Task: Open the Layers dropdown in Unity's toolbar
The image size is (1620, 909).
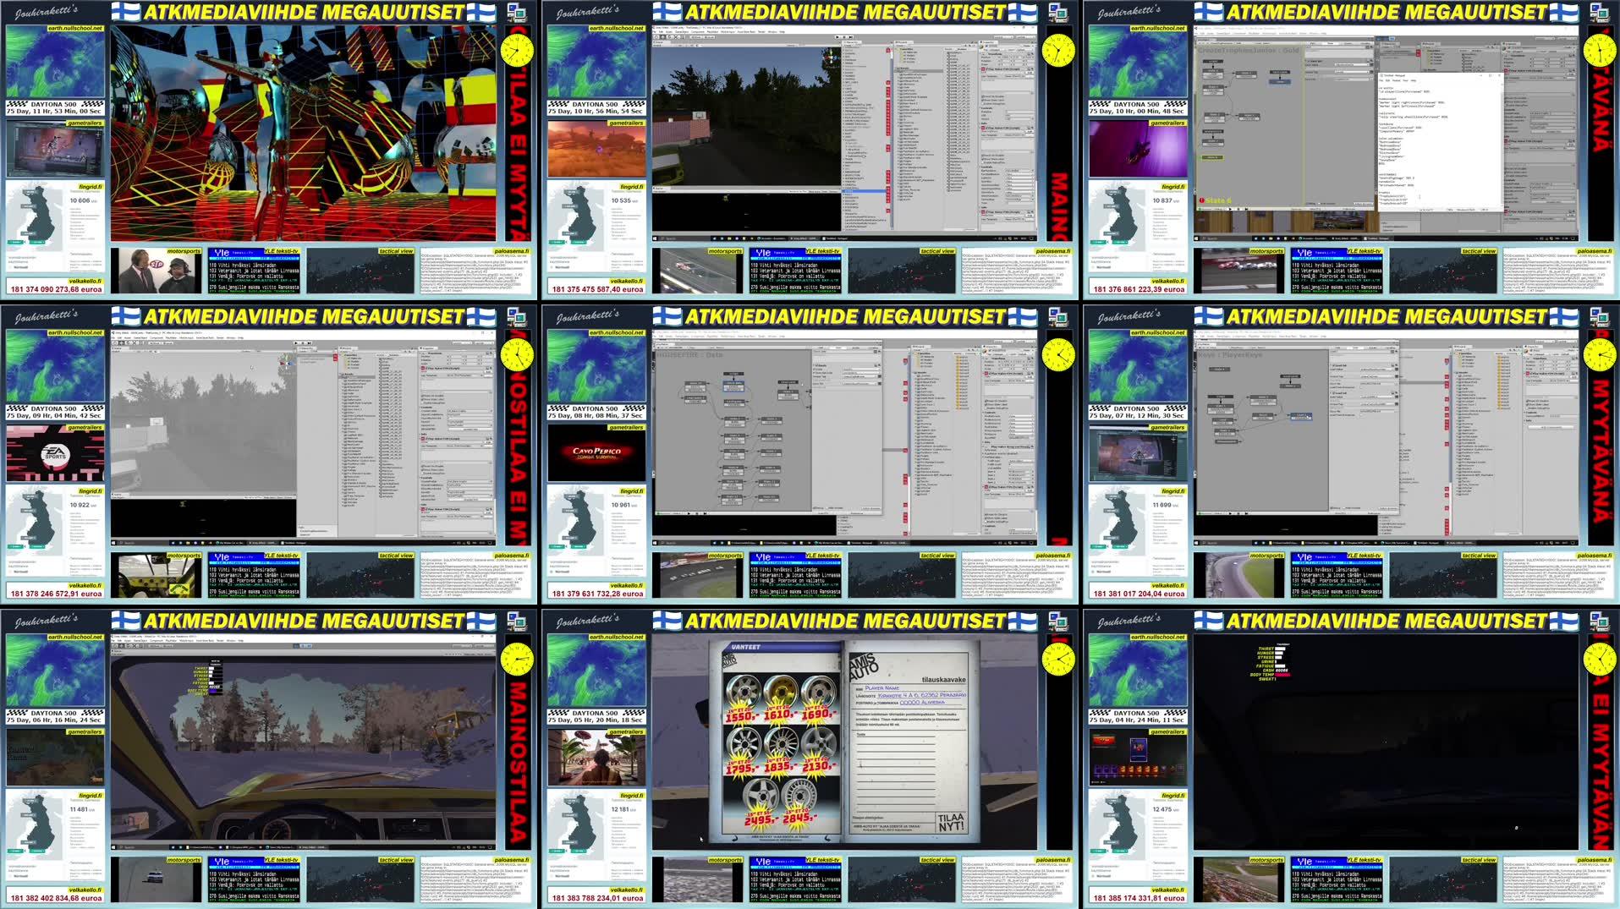Action: coord(1003,37)
